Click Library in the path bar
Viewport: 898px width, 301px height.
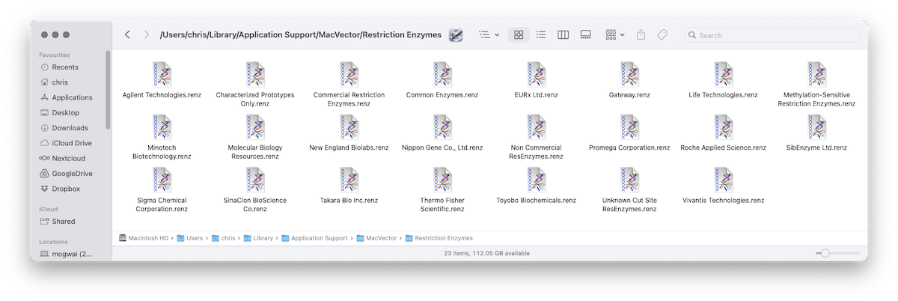258,238
